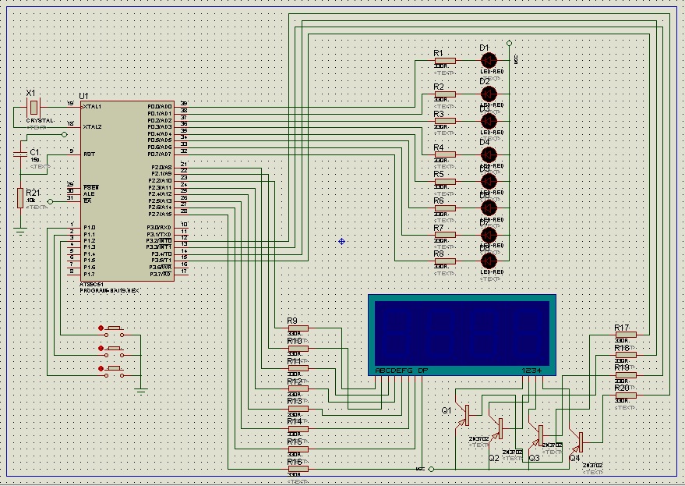Click resistor R16 at the bottom
The width and height of the screenshot is (685, 486).
click(x=298, y=469)
